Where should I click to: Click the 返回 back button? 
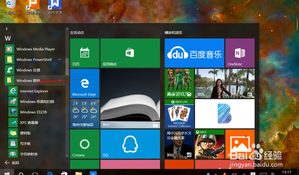click(12, 163)
